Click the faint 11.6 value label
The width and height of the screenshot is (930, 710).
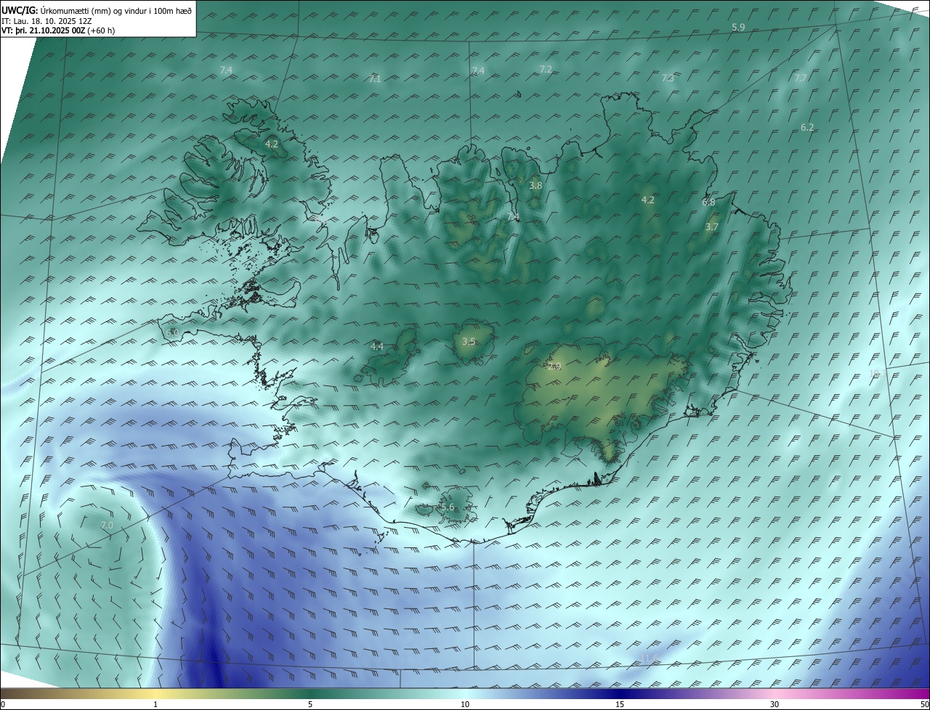tap(649, 658)
